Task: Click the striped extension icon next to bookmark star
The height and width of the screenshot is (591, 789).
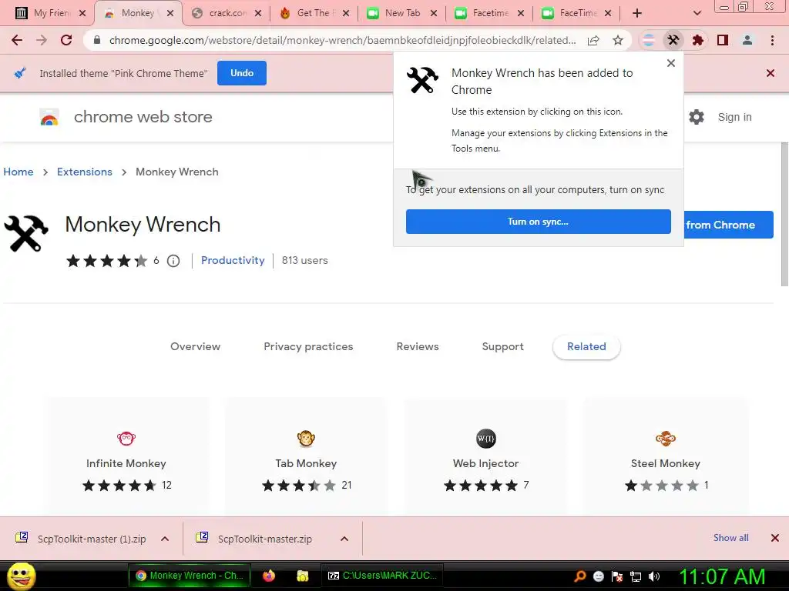Action: tap(649, 40)
